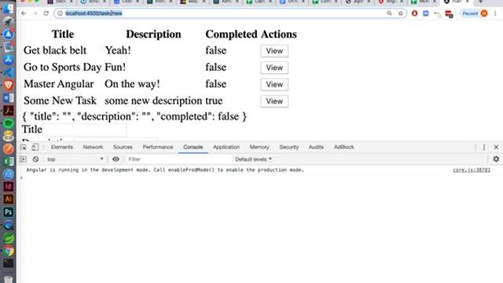Open Visual Studio Code in dock
The width and height of the screenshot is (503, 283).
coord(9,72)
